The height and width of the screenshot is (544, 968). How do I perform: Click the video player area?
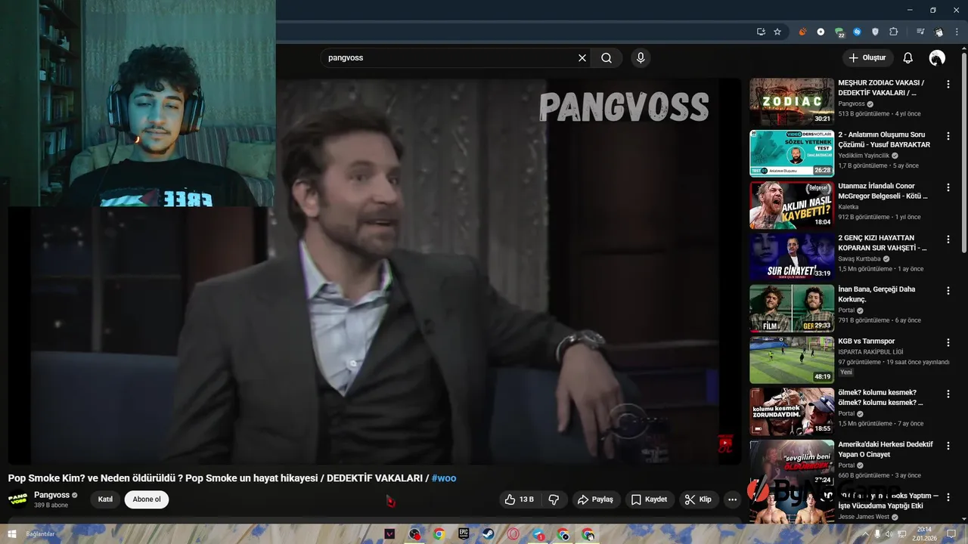pyautogui.click(x=374, y=271)
